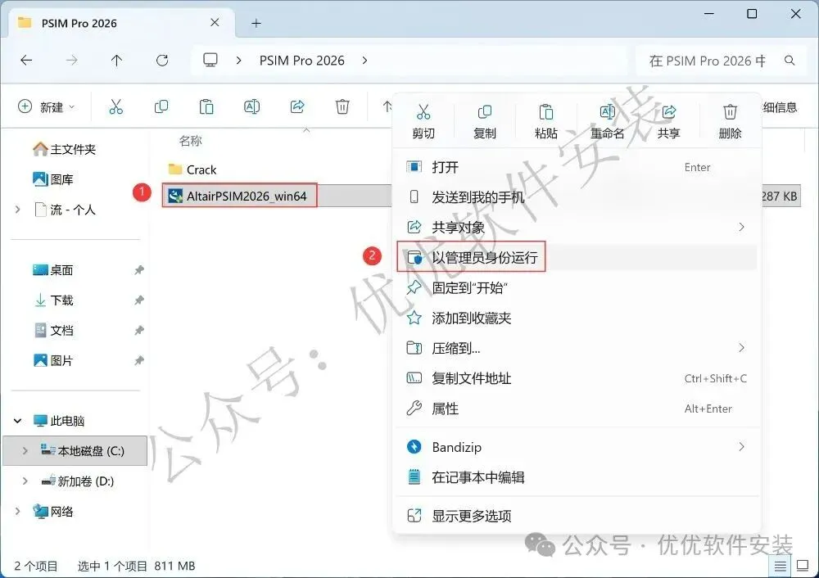Switch to details list view icon
This screenshot has width=819, height=578.
coord(780,566)
